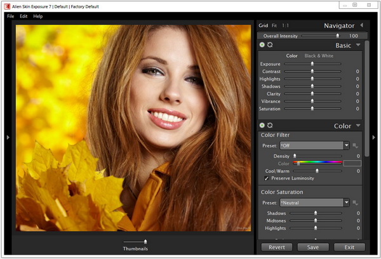This screenshot has height=259, width=381.
Task: Click the Alien Skin Exposure app icon
Action: pos(8,5)
